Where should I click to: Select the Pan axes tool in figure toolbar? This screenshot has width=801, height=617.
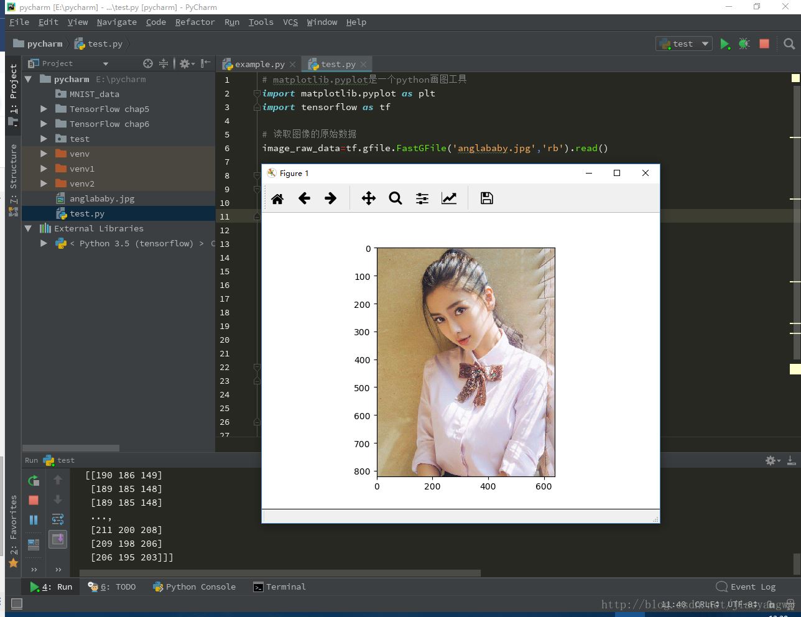click(368, 198)
